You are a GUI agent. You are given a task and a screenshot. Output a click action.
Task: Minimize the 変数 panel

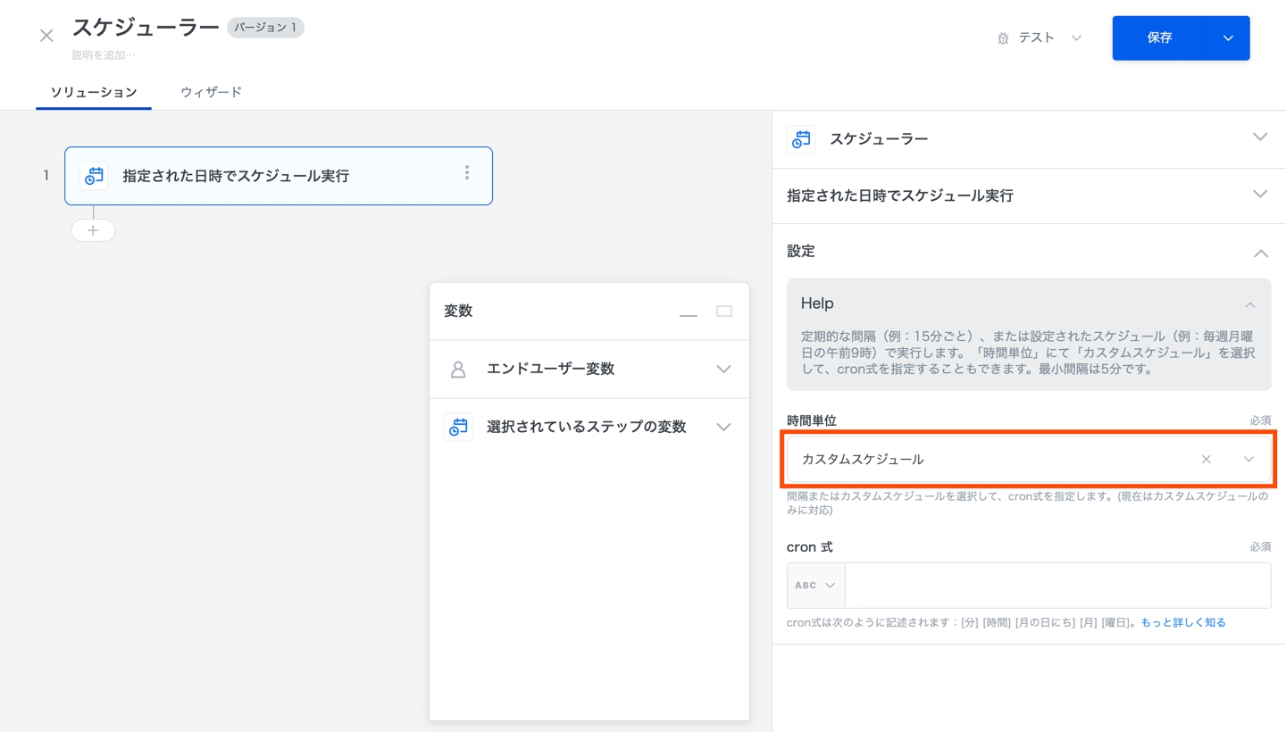(689, 312)
